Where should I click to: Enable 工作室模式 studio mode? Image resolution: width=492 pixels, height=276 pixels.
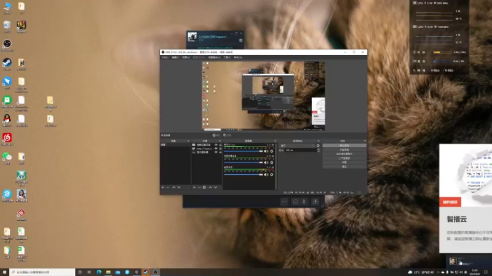coord(344,158)
